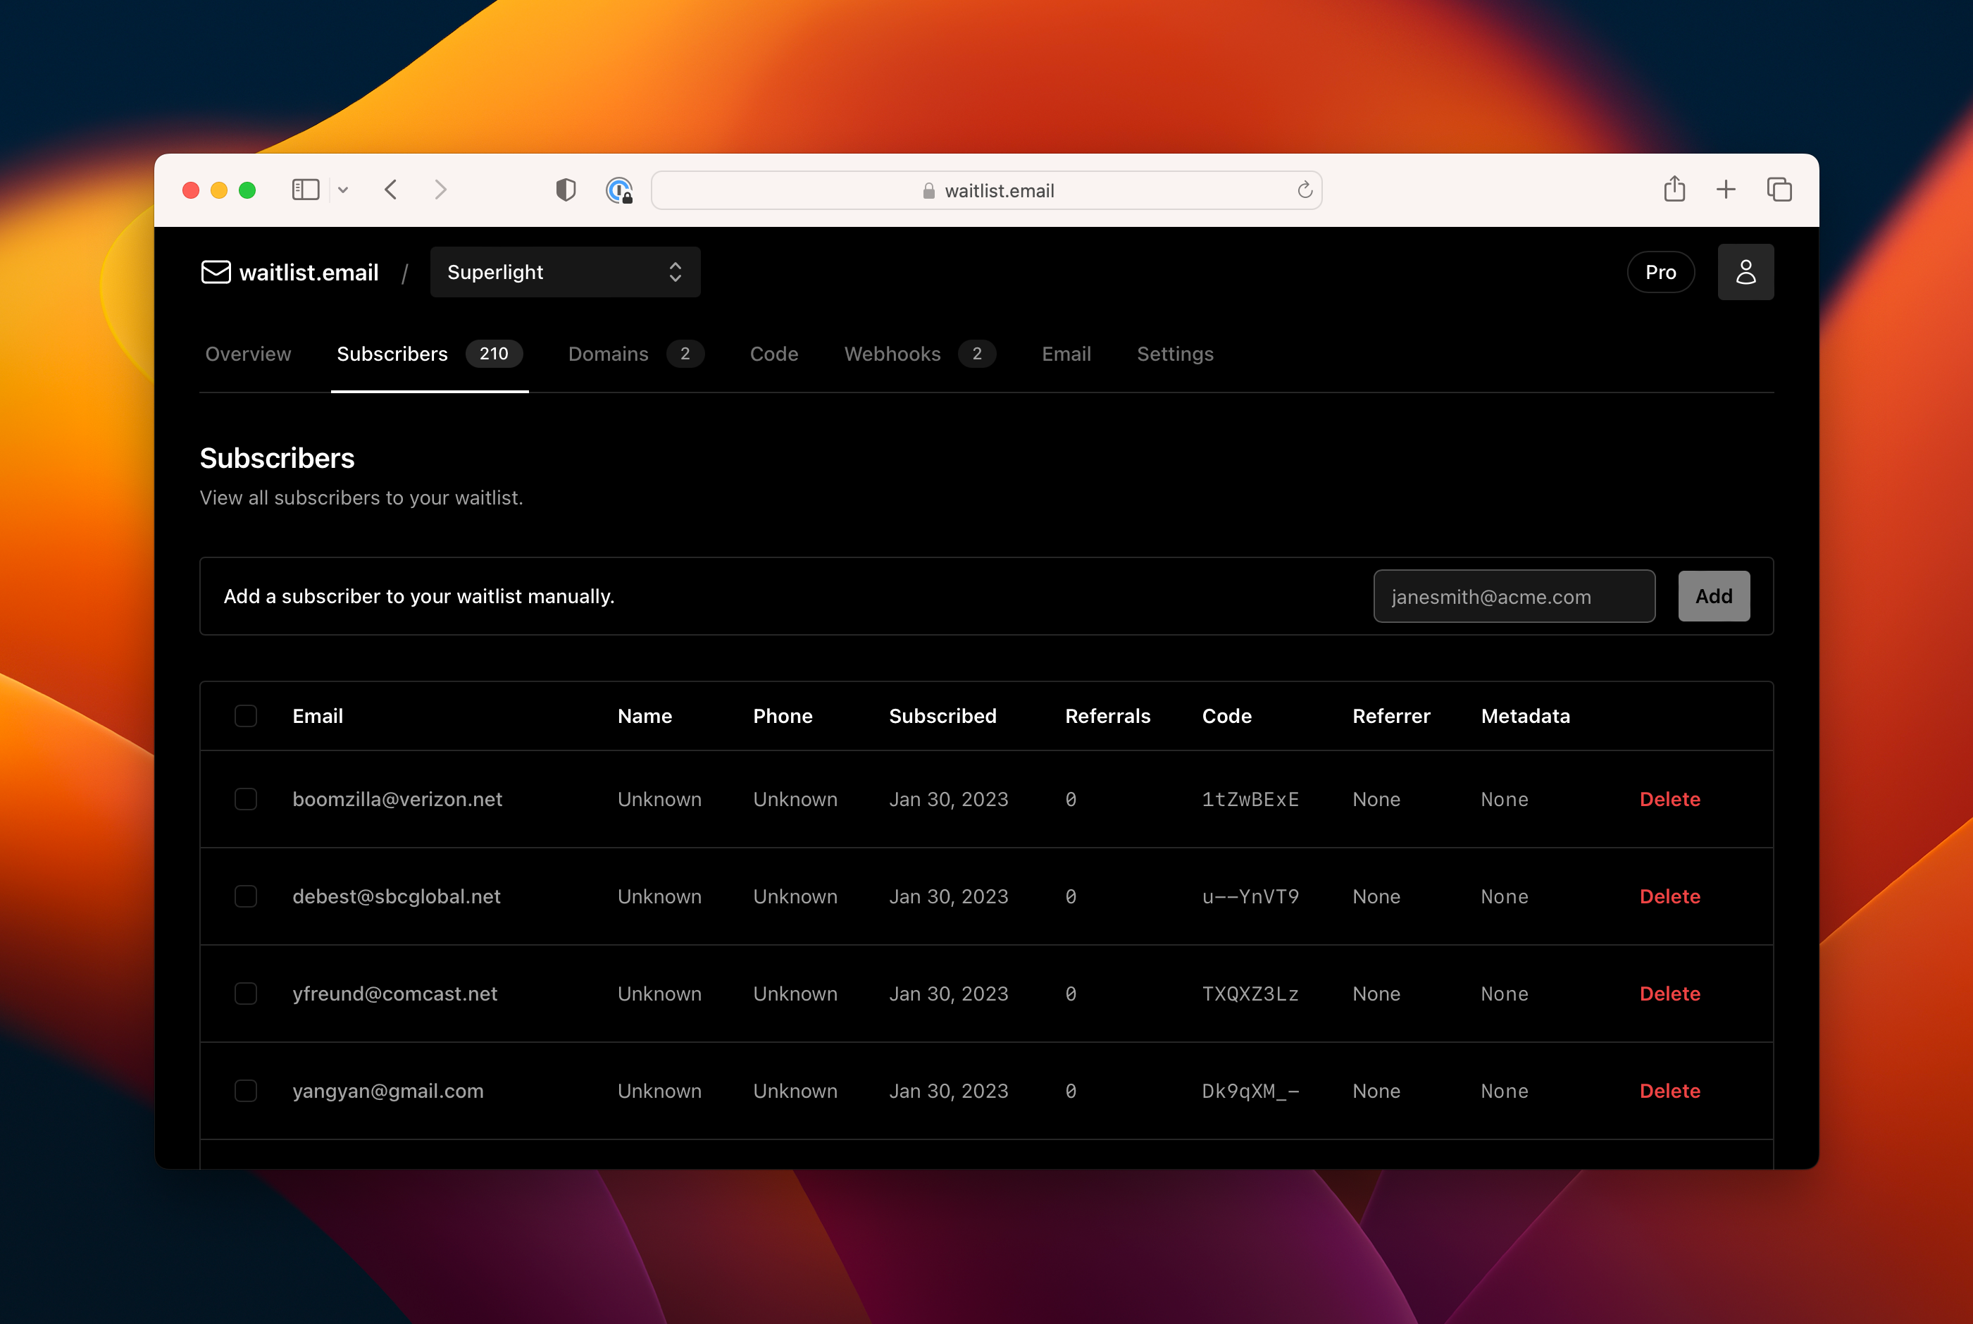Viewport: 1973px width, 1324px height.
Task: Click the email boomzilla@verizon.net
Action: tap(397, 799)
